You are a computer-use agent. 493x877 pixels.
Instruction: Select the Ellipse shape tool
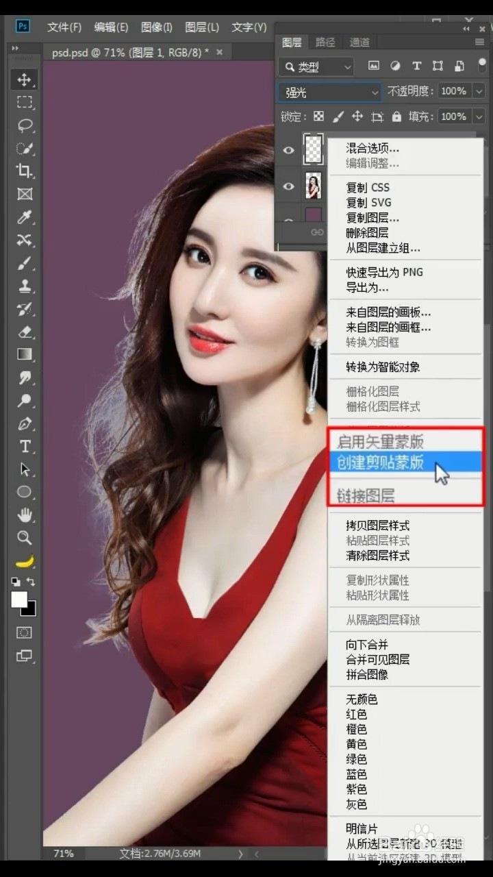[25, 492]
